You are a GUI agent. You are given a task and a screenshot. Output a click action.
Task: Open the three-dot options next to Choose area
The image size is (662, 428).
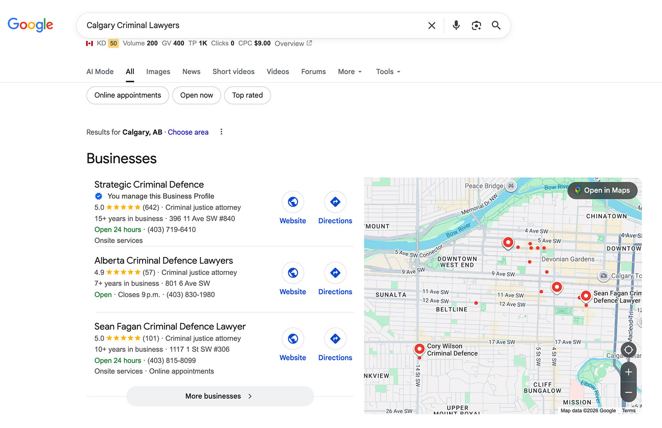tap(221, 131)
